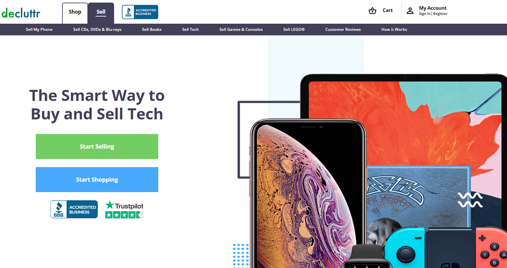The image size is (507, 268).
Task: Click the BBB Accredited badge below the buttons
Action: click(74, 209)
